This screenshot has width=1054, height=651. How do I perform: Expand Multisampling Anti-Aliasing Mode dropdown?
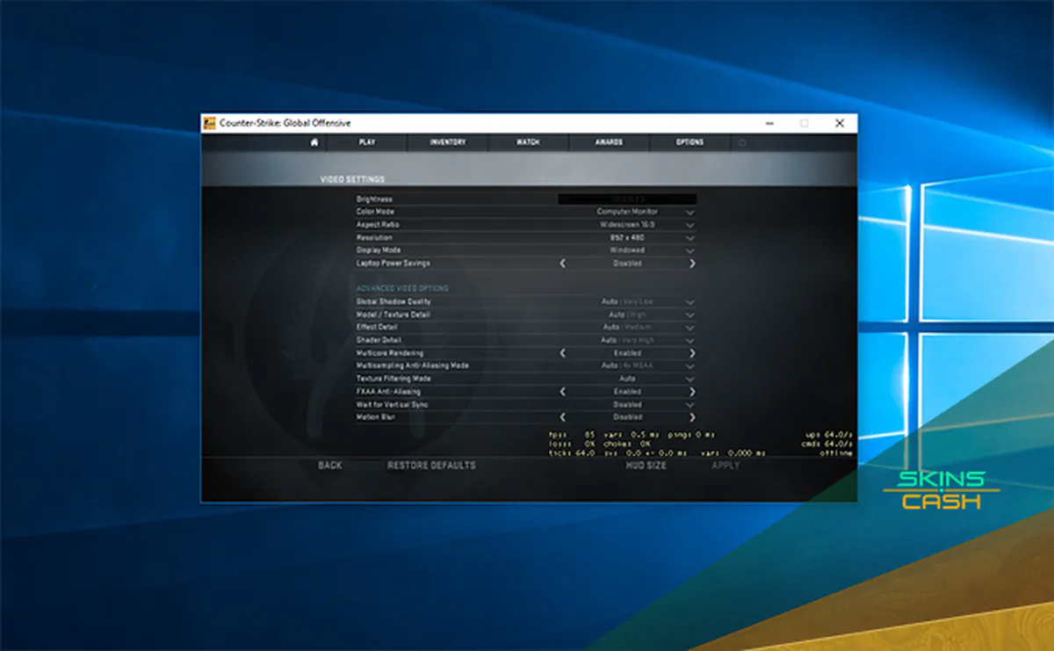[690, 365]
